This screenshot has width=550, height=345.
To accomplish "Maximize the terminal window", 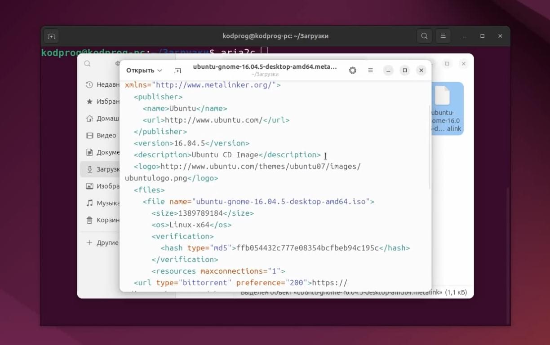I will point(482,36).
